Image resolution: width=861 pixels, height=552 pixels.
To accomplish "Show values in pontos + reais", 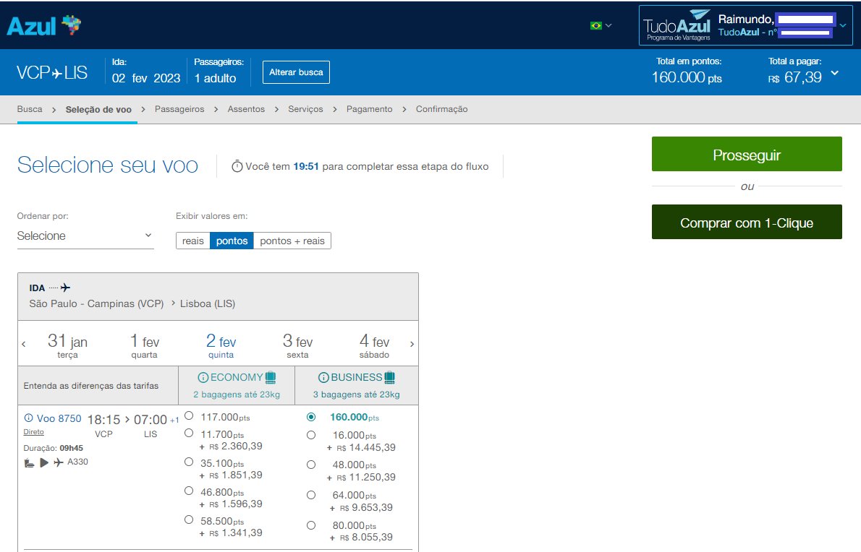I will tap(292, 241).
